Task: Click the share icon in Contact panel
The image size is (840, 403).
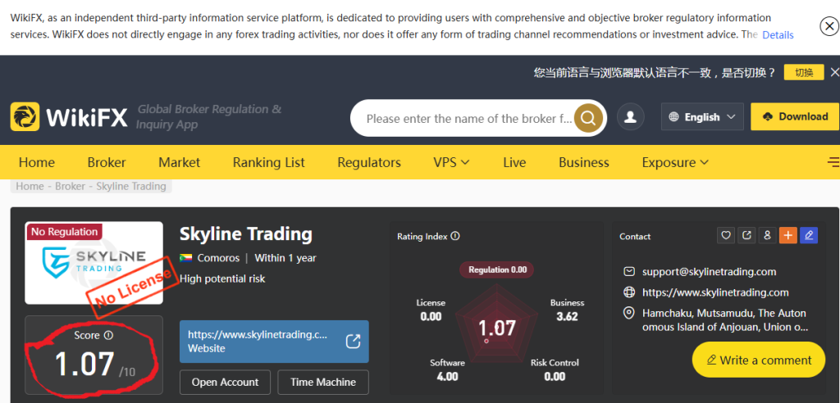Action: 746,235
